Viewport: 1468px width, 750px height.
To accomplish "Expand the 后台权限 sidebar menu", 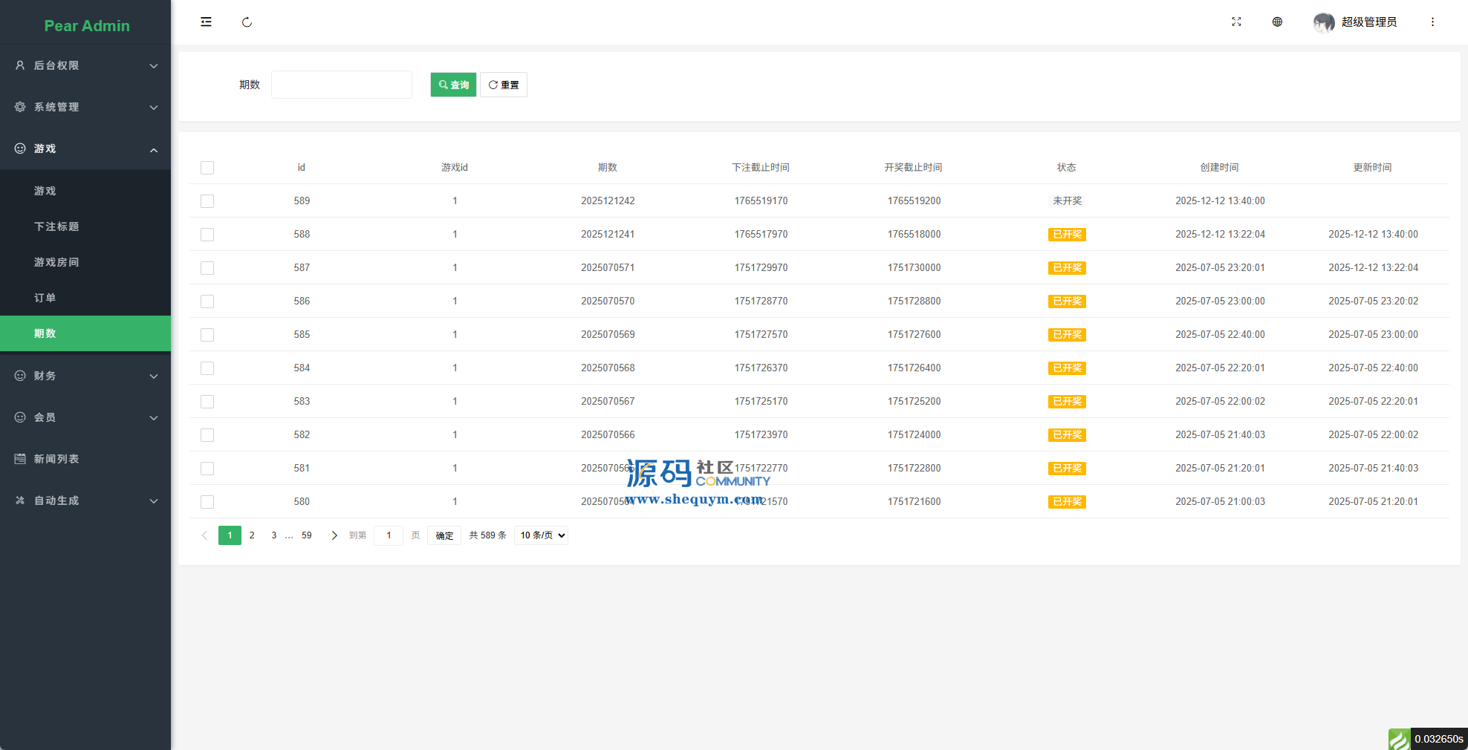I will (85, 65).
